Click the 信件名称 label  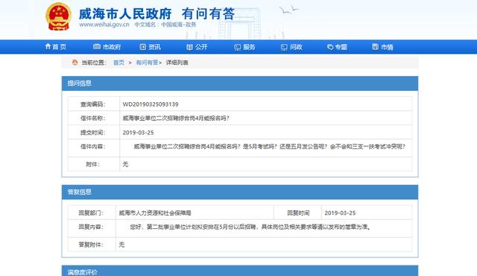point(92,119)
